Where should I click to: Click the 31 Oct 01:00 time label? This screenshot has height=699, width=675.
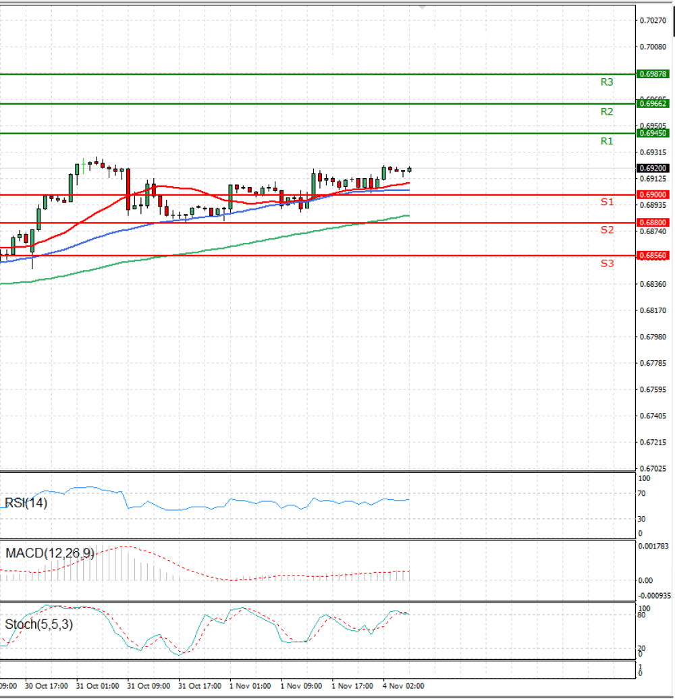98,686
